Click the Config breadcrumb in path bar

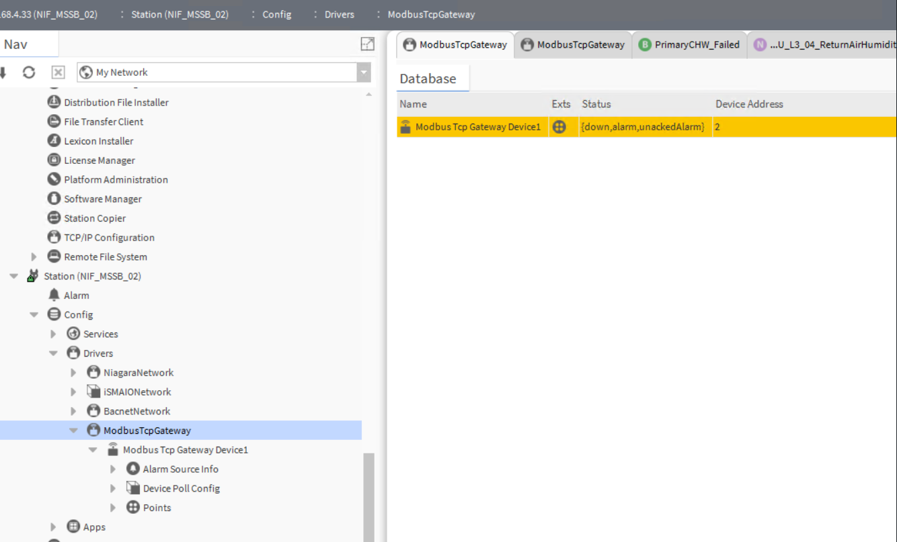coord(276,14)
